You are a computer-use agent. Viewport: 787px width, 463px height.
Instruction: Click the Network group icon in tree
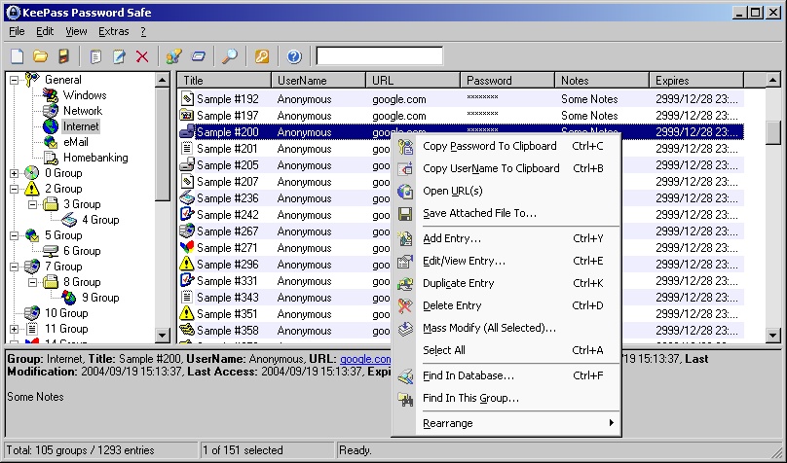tap(51, 111)
